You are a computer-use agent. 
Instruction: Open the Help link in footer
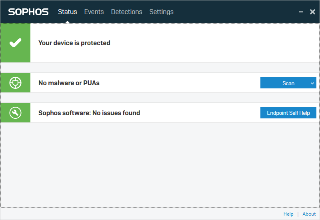288,214
